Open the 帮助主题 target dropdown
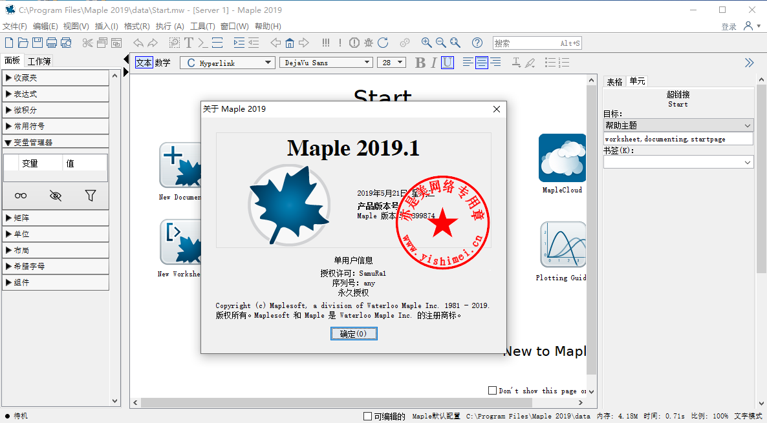This screenshot has width=767, height=423. point(678,125)
